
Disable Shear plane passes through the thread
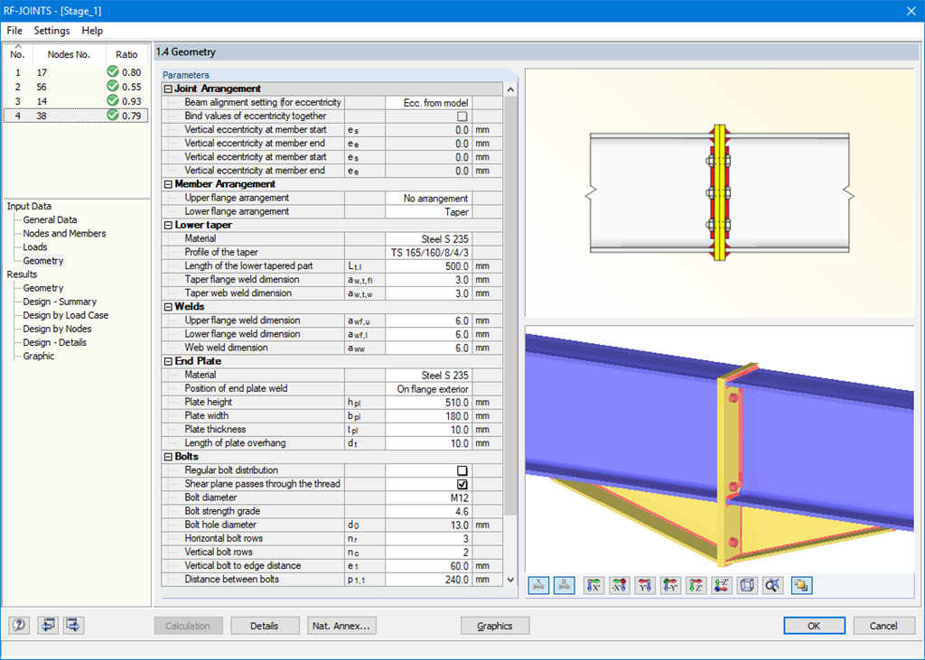464,483
